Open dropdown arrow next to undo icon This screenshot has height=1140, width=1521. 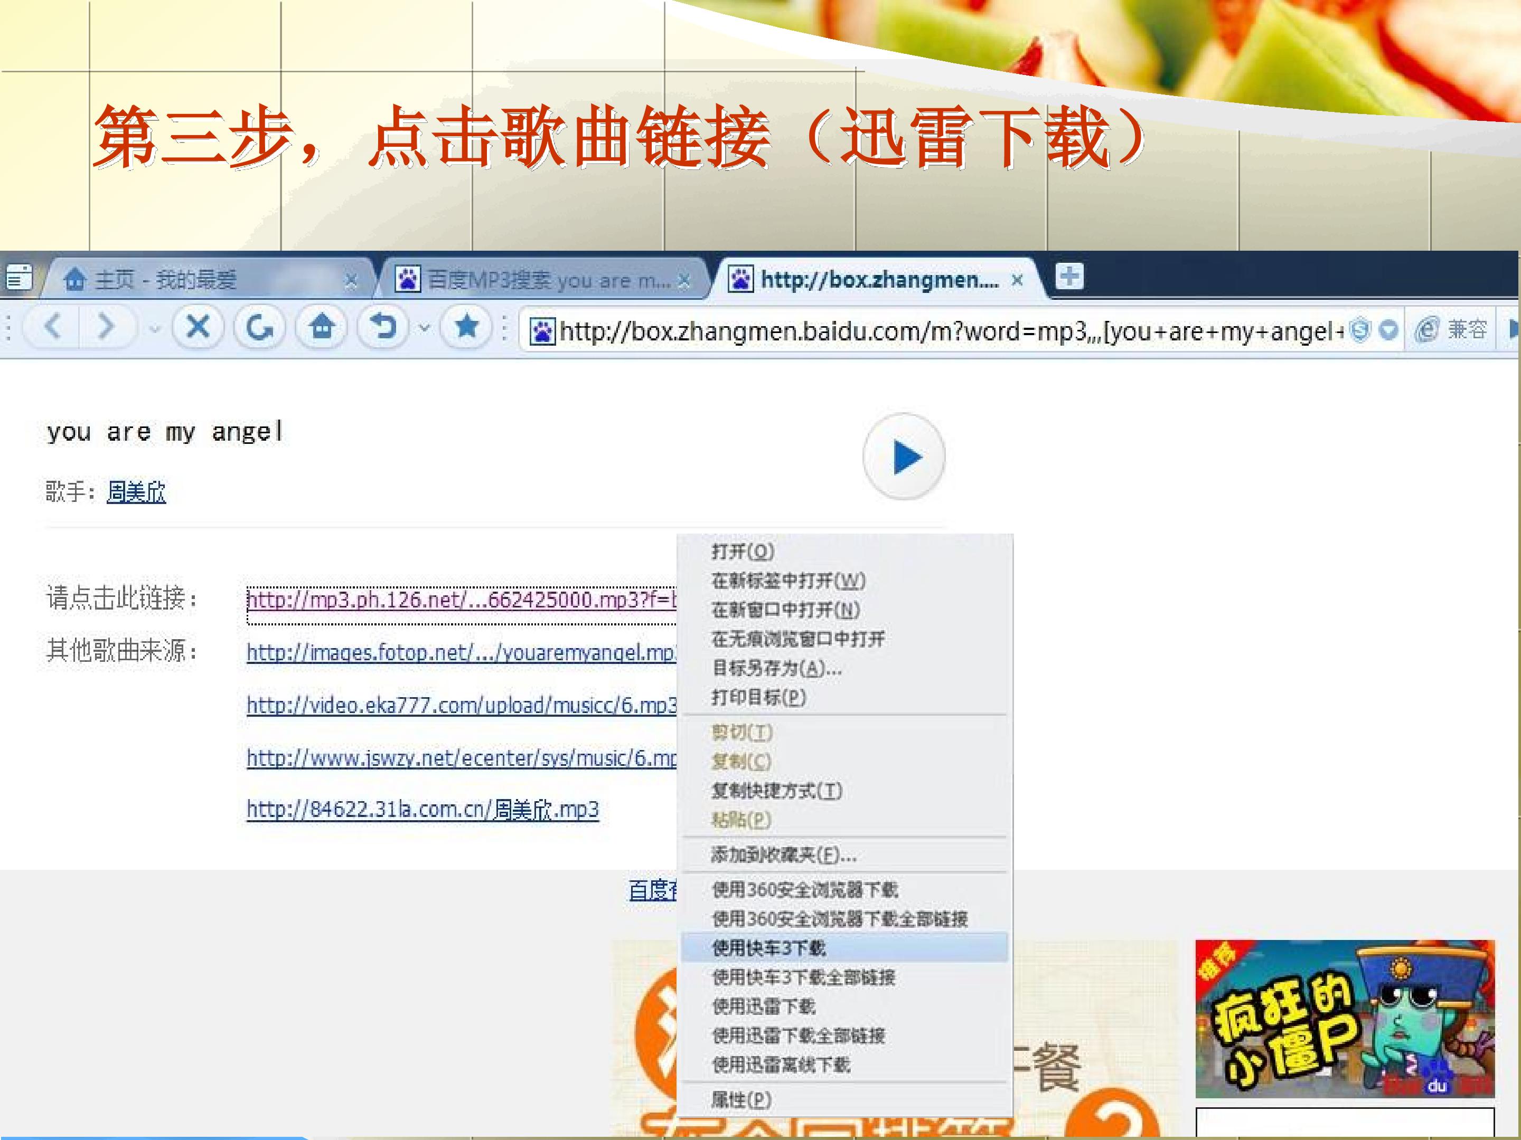(x=425, y=328)
